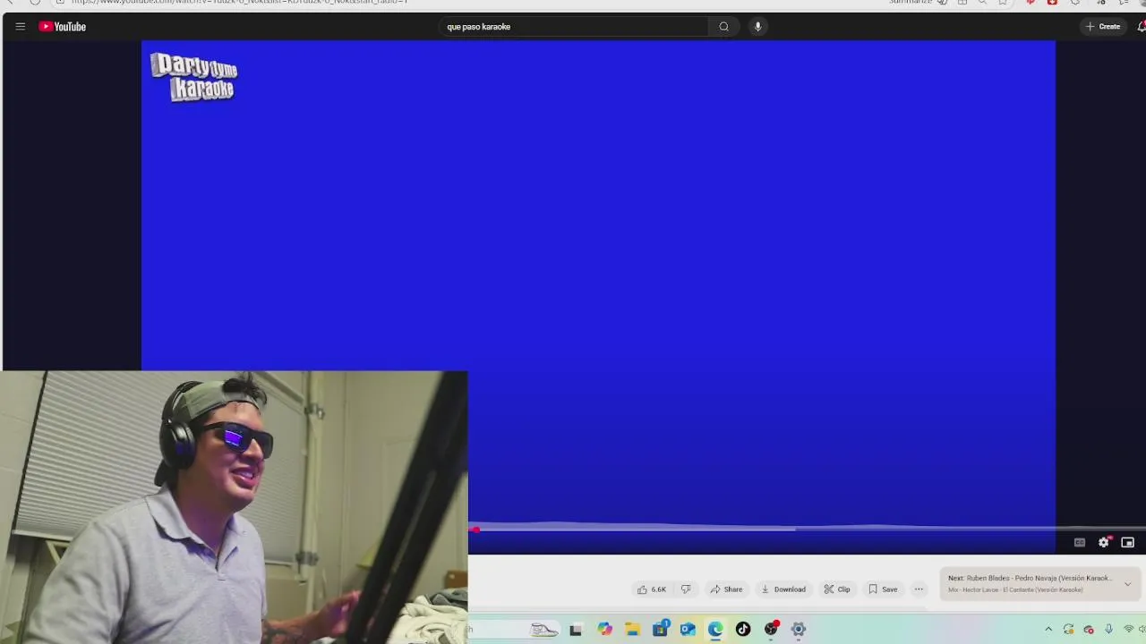
Task: Open the YouTube guide hamburger menu
Action: 20,27
